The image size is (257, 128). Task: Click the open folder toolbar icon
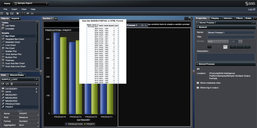[x=7, y=13]
